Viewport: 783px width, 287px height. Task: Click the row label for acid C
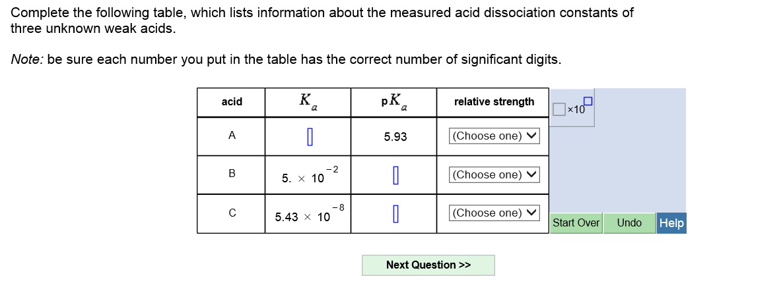pyautogui.click(x=232, y=213)
